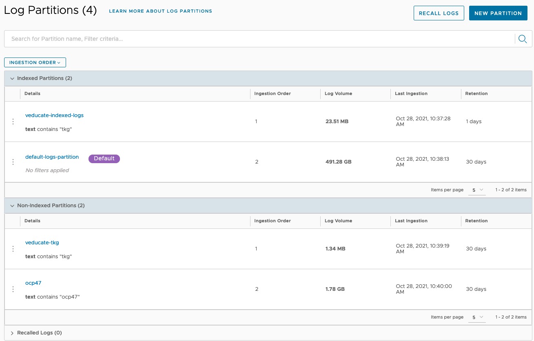Open actions menu for veducate-tkg row
This screenshot has height=341, width=534.
coord(13,249)
